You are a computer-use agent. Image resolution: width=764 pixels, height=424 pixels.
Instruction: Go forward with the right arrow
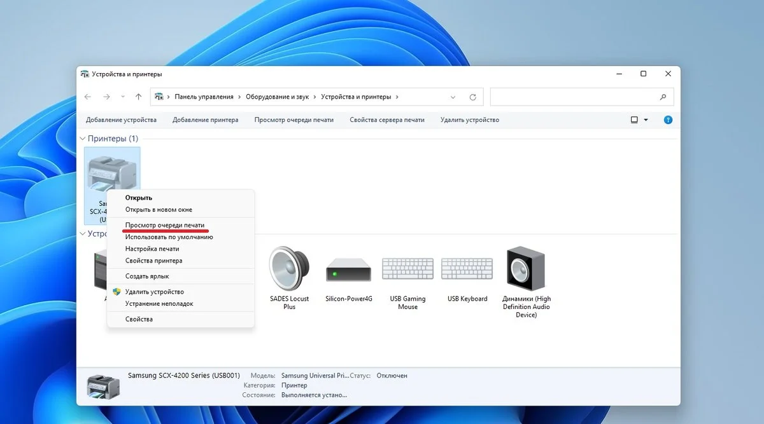106,97
